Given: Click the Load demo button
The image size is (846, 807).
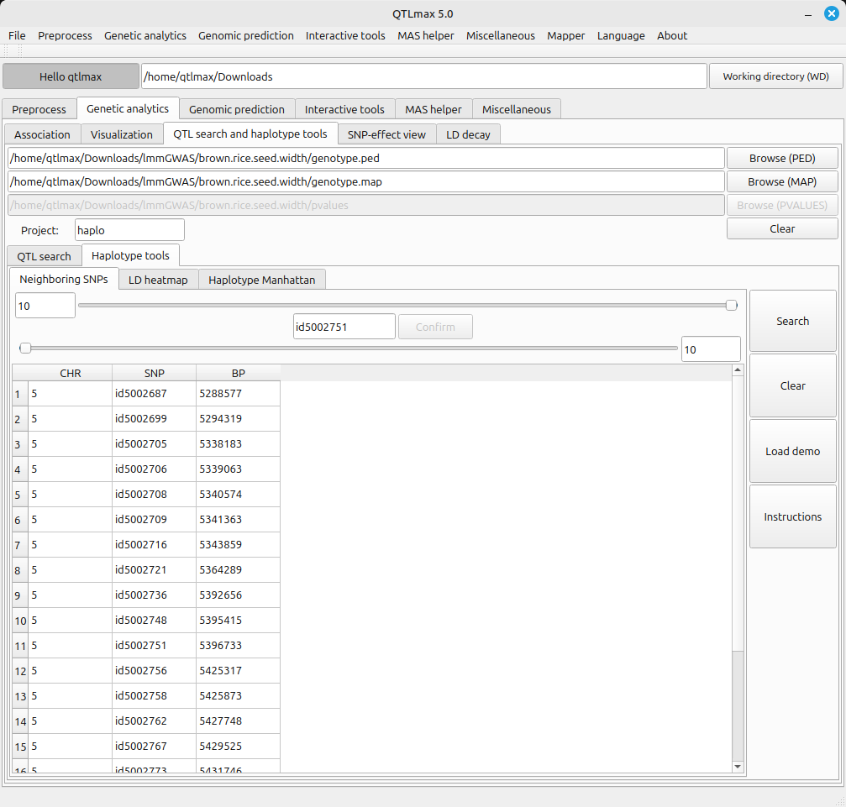Looking at the screenshot, I should (x=792, y=451).
